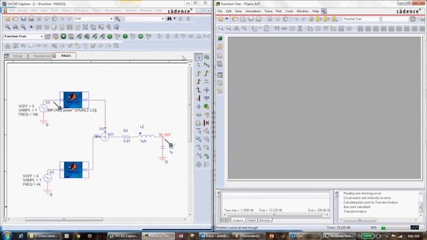Select the Place junction tool in palette
The width and height of the screenshot is (427, 240).
pyautogui.click(x=207, y=90)
